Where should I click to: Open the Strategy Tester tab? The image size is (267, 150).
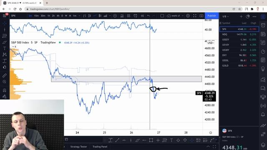(78, 147)
